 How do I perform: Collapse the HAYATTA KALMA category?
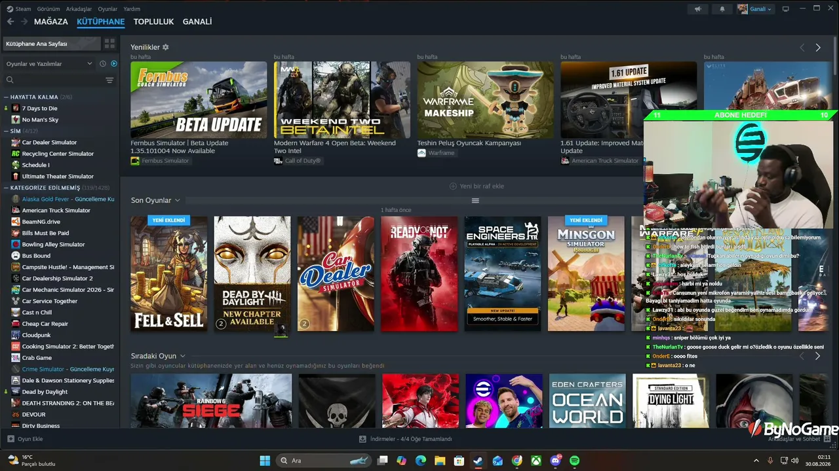[6, 97]
